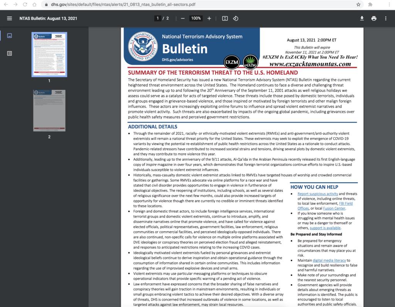
Task: Click the DHS.gov/advisories text
Action: (177, 60)
